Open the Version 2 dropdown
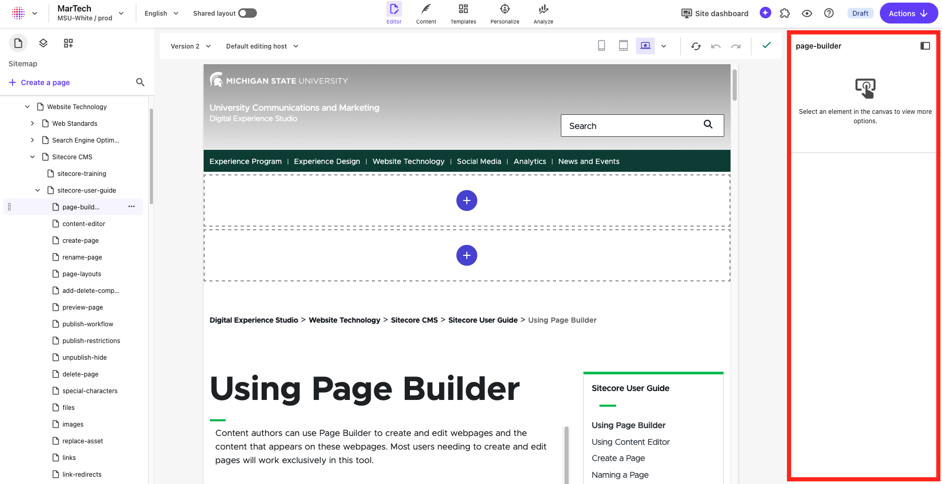 point(191,46)
